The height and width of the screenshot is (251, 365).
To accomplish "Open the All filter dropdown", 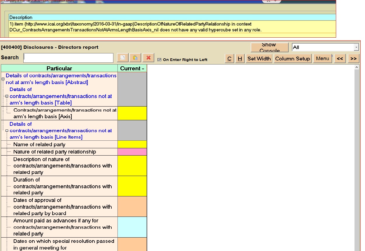I will point(356,47).
